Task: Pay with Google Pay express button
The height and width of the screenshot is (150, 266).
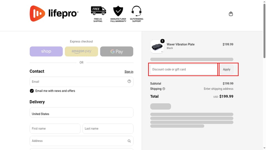Action: 117,51
